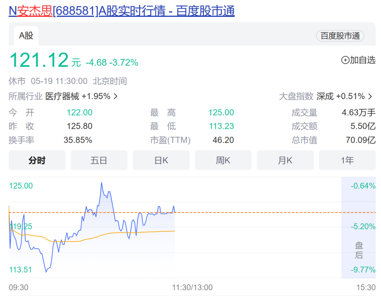Image resolution: width=381 pixels, height=296 pixels.
Task: Switch to 周K chart tab
Action: pyautogui.click(x=223, y=160)
